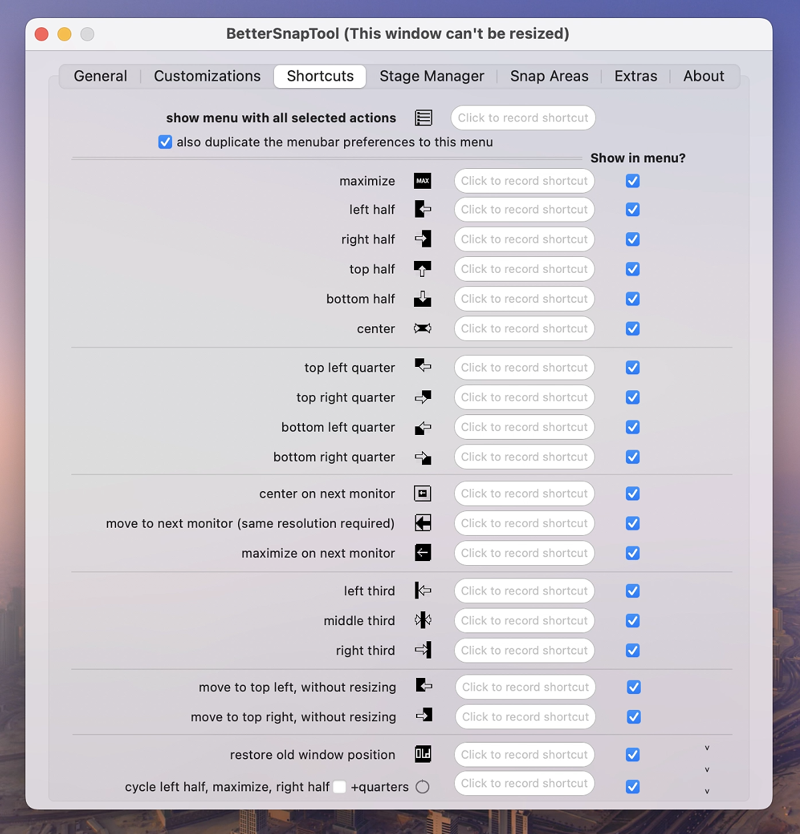Screen dimensions: 800x834
Task: Click the bottom left quarter icon
Action: (x=423, y=428)
